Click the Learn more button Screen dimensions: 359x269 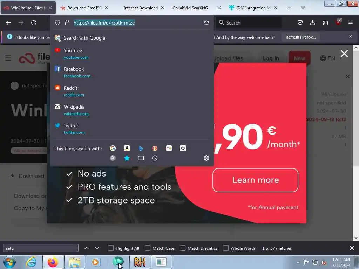[255, 180]
